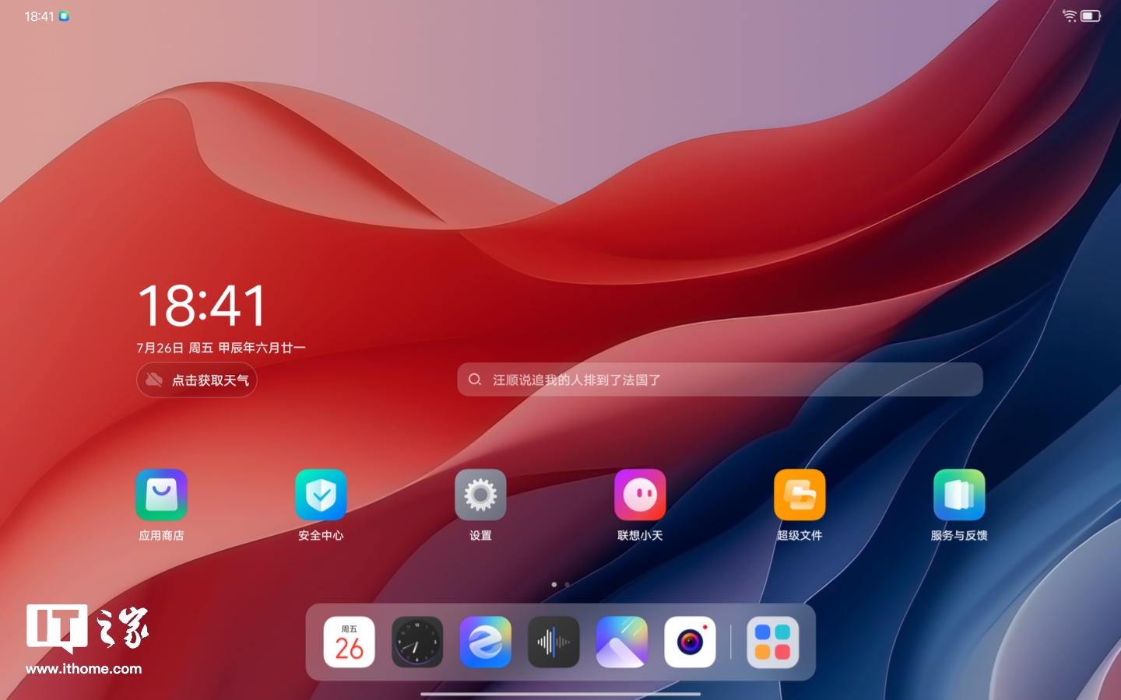Open the gallery app in the dock
This screenshot has width=1121, height=700.
point(621,642)
